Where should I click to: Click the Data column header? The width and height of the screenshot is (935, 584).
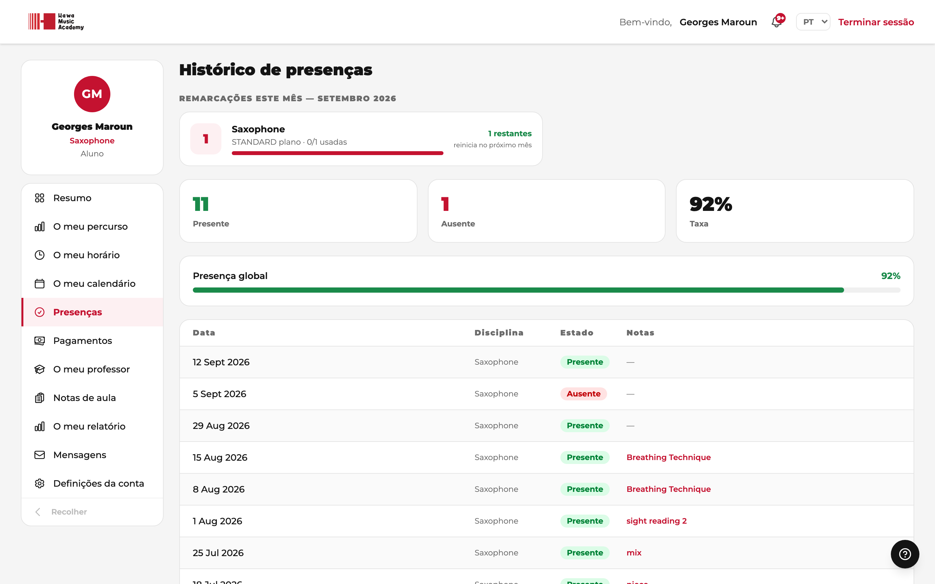204,333
